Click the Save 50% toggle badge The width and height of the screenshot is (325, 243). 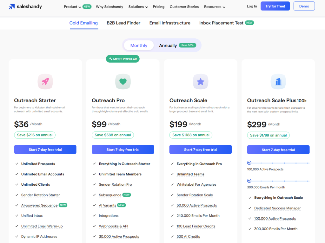(187, 45)
